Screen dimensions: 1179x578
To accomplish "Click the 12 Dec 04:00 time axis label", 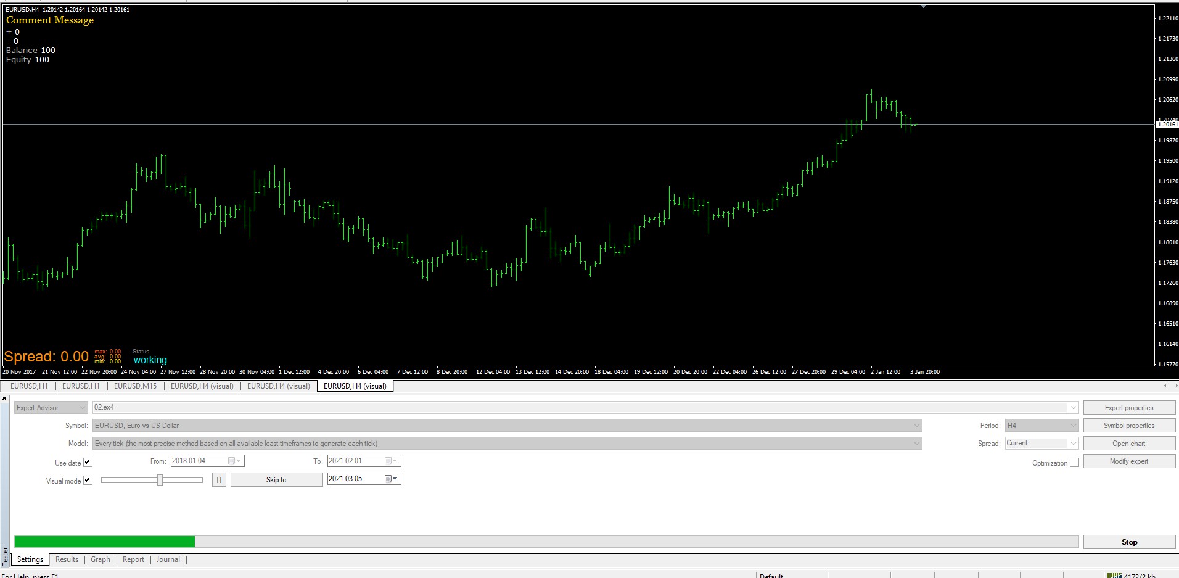I will (x=493, y=372).
